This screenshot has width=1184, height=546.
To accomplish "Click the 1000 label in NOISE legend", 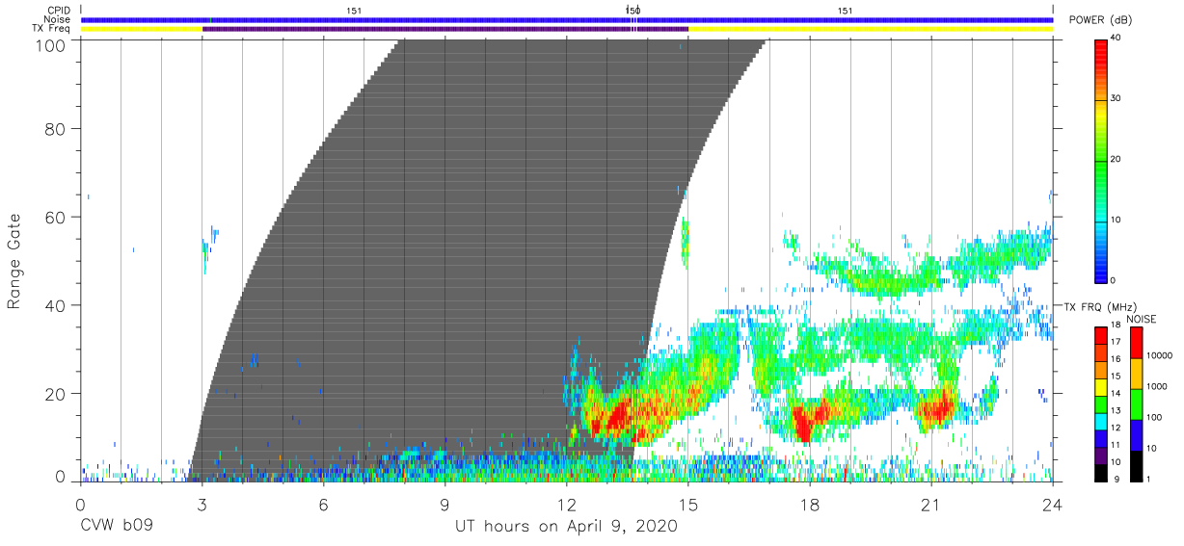I will tap(1158, 385).
